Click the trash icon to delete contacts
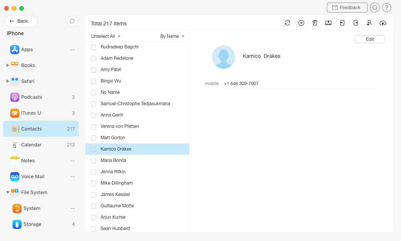 pyautogui.click(x=315, y=23)
